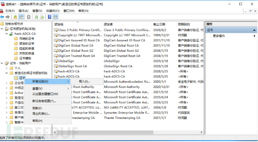Expand the 智能卡 folder node
This screenshot has width=258, height=142.
[x=7, y=122]
